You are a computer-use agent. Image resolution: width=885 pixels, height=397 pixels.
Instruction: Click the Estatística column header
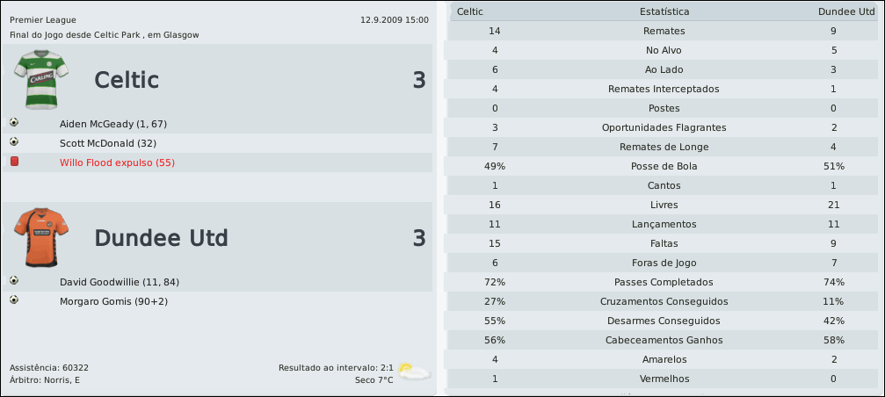[664, 11]
